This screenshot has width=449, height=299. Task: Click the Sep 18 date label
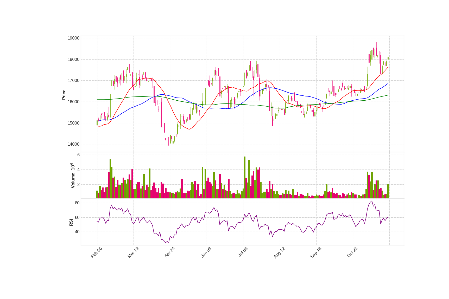(x=316, y=252)
